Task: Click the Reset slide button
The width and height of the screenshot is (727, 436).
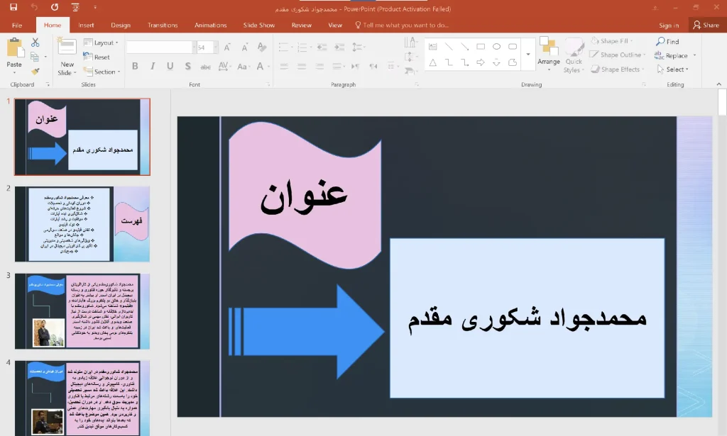Action: tap(97, 57)
